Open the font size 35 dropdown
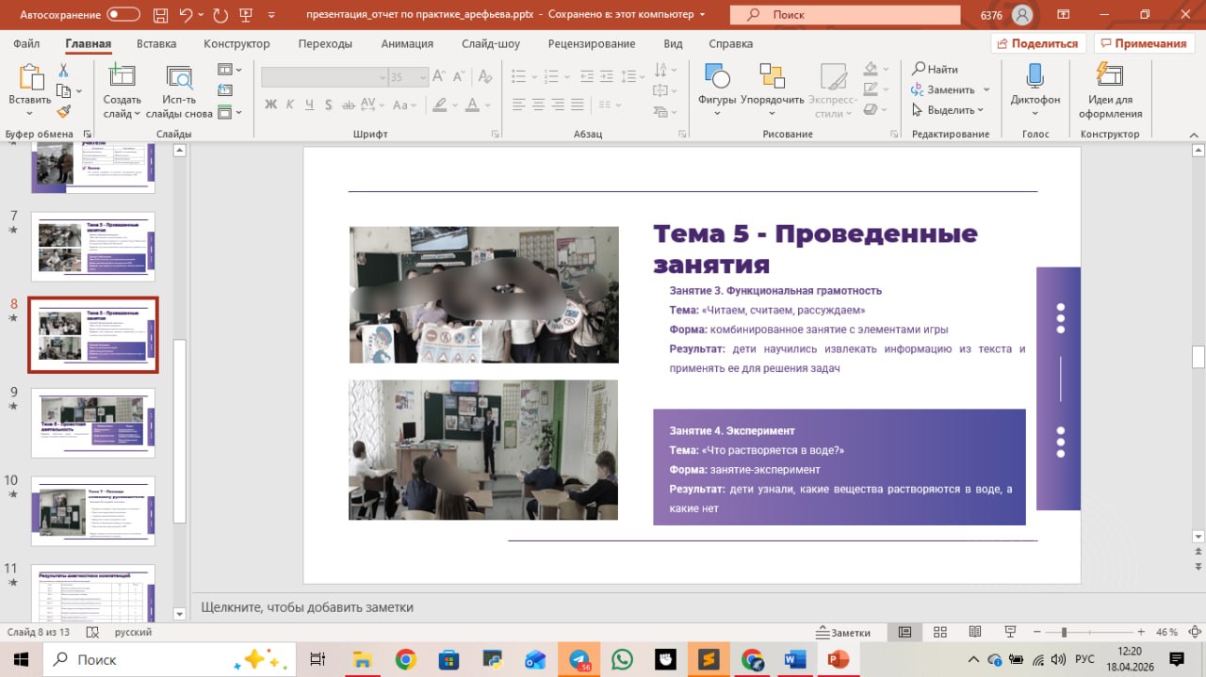The width and height of the screenshot is (1206, 677). point(423,77)
